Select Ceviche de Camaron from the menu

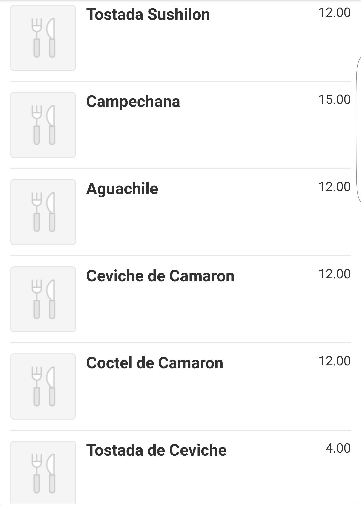(x=160, y=276)
